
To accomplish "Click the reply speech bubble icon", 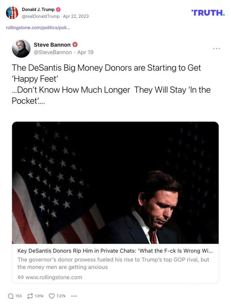I will tap(11, 296).
